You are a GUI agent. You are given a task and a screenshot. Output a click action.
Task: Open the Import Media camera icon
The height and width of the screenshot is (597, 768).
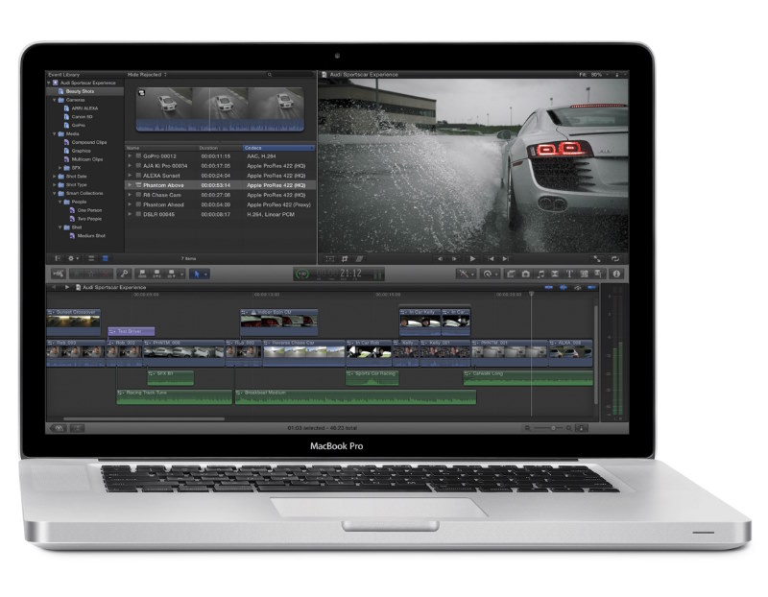[x=58, y=274]
